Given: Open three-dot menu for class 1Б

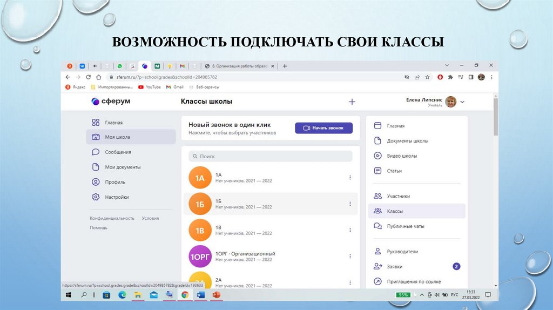Looking at the screenshot, I should pyautogui.click(x=350, y=204).
